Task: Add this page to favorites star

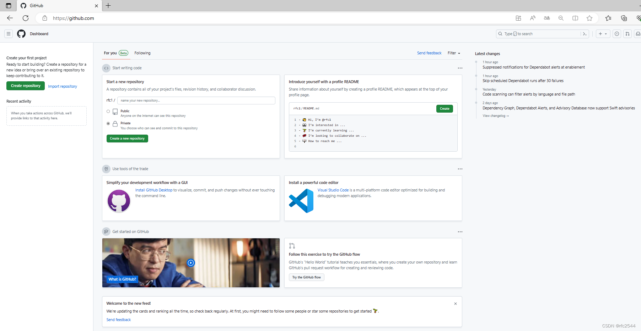Action: click(589, 18)
